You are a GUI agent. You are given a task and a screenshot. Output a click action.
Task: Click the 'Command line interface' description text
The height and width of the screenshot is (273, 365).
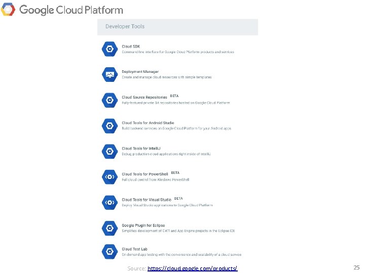pos(178,52)
